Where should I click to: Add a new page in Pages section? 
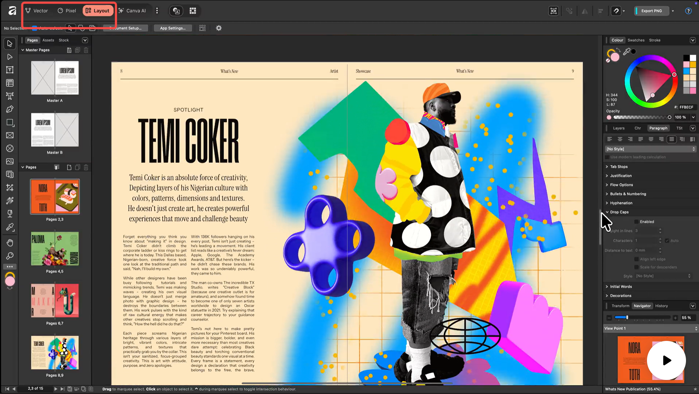69,167
